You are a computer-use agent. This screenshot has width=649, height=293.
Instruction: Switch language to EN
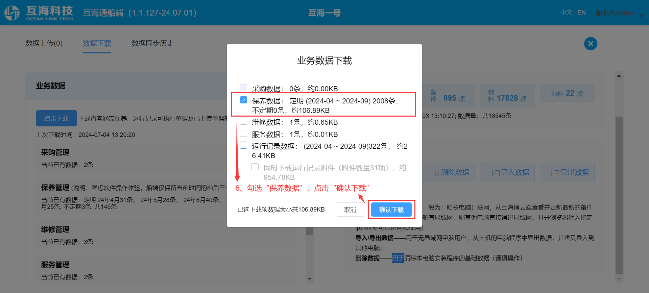[x=581, y=13]
